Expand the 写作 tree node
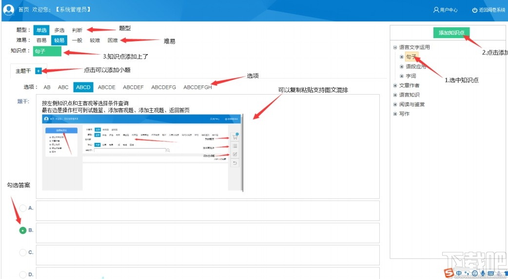Screen dimensions: 508x279 pos(395,114)
